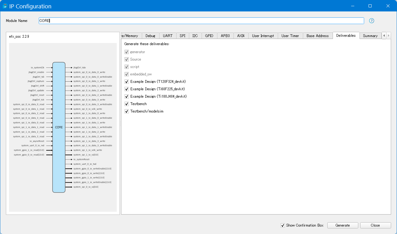The image size is (397, 234).
Task: Open the Base Address tab
Action: pyautogui.click(x=317, y=36)
